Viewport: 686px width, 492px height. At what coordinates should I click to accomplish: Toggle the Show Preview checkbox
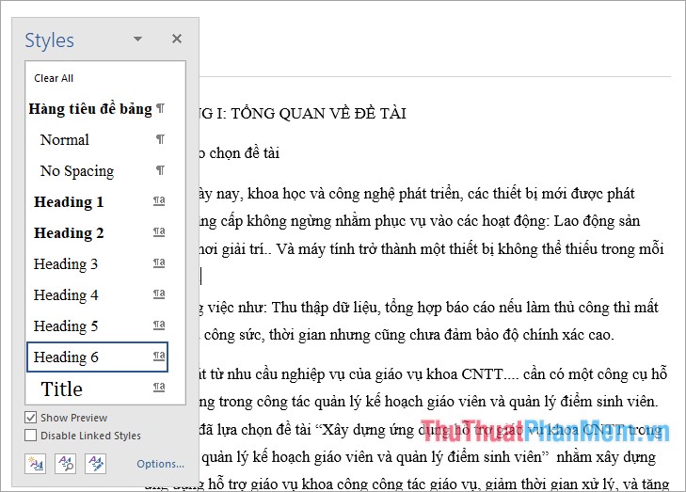point(31,418)
